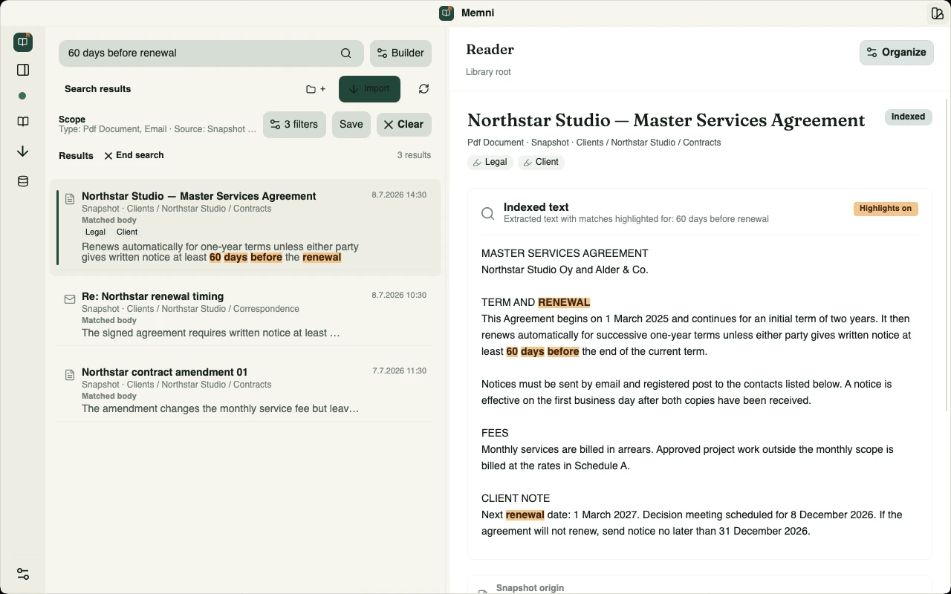951x594 pixels.
Task: Click the Legal tag in first result
Action: (95, 232)
